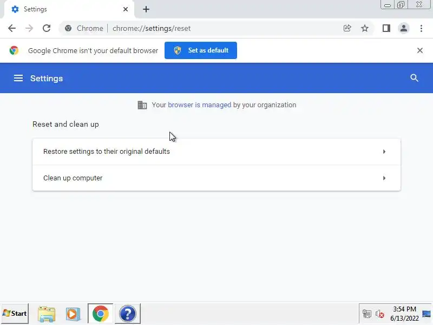Image resolution: width=433 pixels, height=325 pixels.
Task: Reload the current settings page
Action: (x=47, y=28)
